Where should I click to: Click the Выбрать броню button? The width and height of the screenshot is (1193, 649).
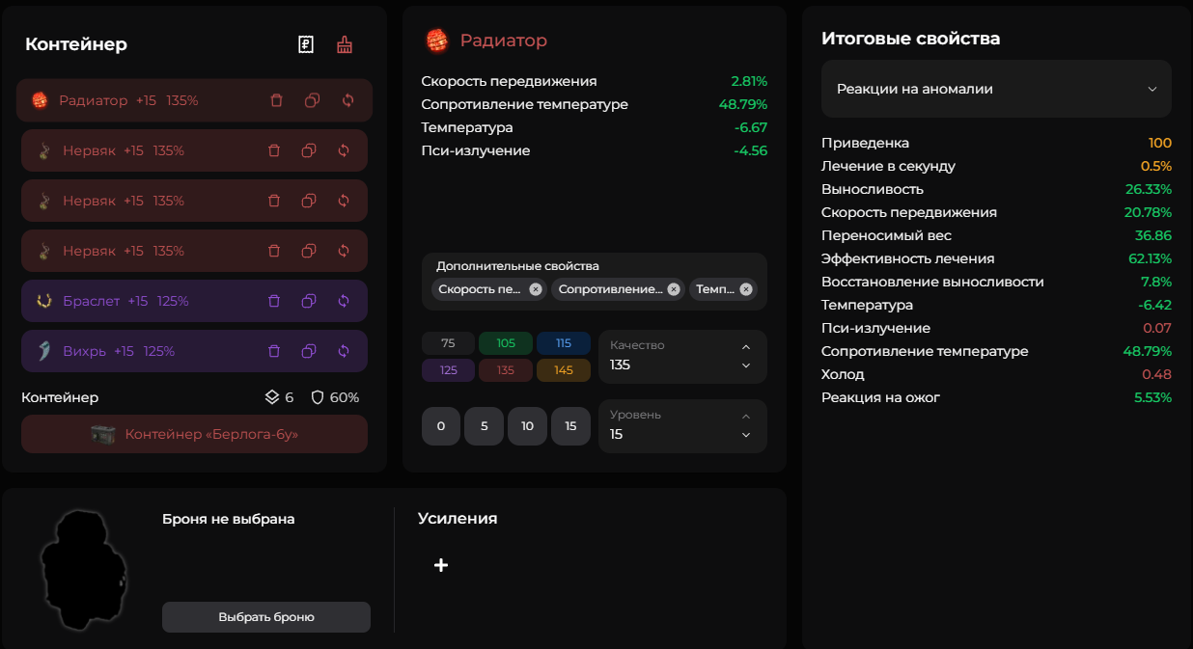tap(266, 617)
